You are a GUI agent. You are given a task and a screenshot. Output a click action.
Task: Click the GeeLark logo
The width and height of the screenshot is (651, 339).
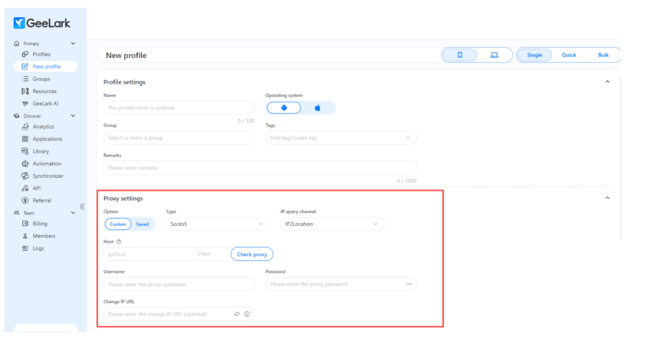click(x=41, y=23)
